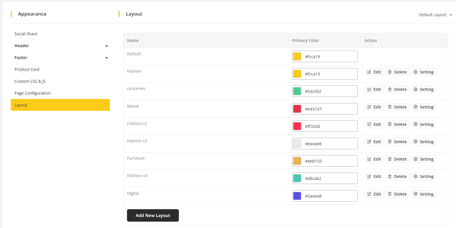Open Page Configuration in sidebar
456x228 pixels.
coord(32,93)
